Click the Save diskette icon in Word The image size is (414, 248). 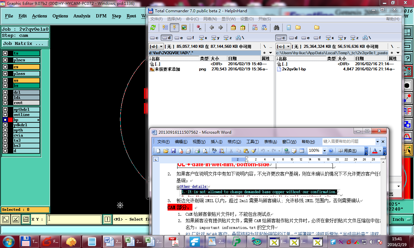[x=173, y=151]
